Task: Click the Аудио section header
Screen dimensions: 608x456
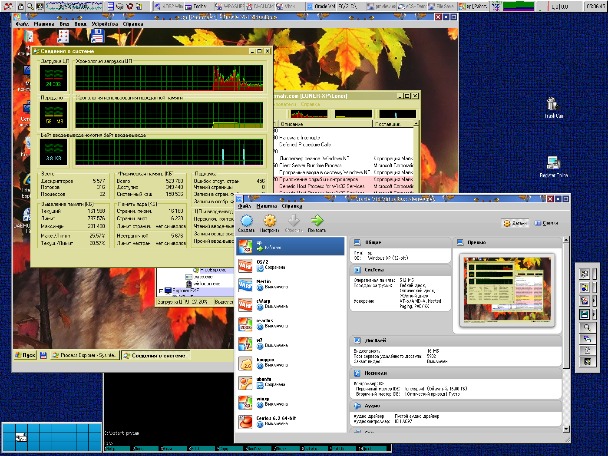Action: tap(456, 406)
